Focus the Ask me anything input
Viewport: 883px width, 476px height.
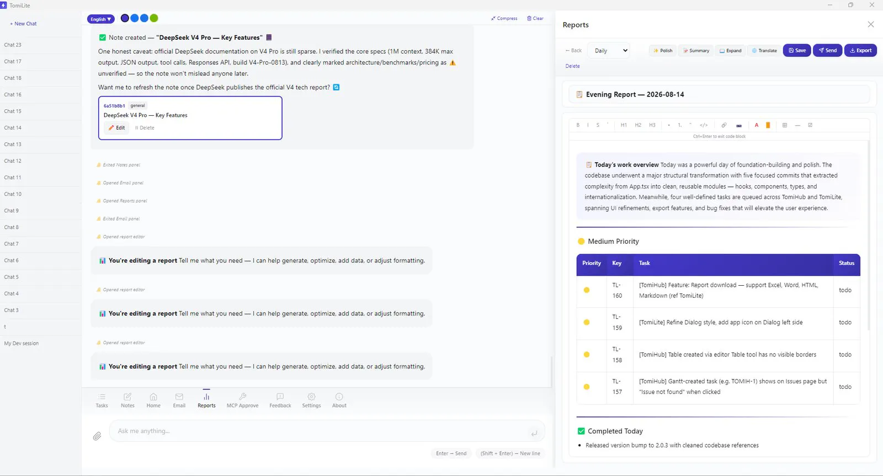[x=327, y=431]
